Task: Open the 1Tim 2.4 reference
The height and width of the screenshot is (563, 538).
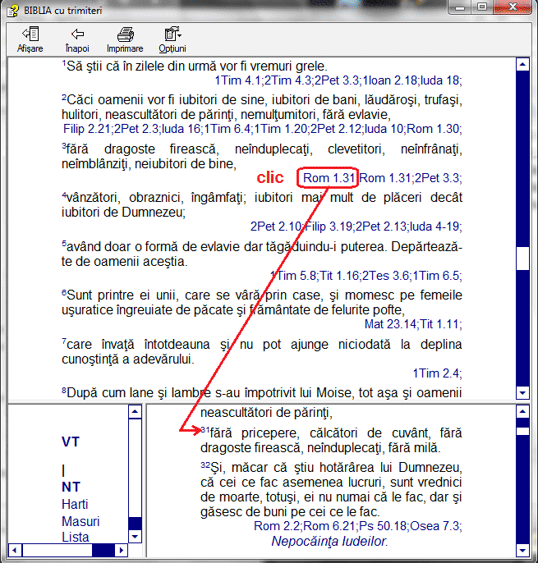Action: tap(435, 373)
